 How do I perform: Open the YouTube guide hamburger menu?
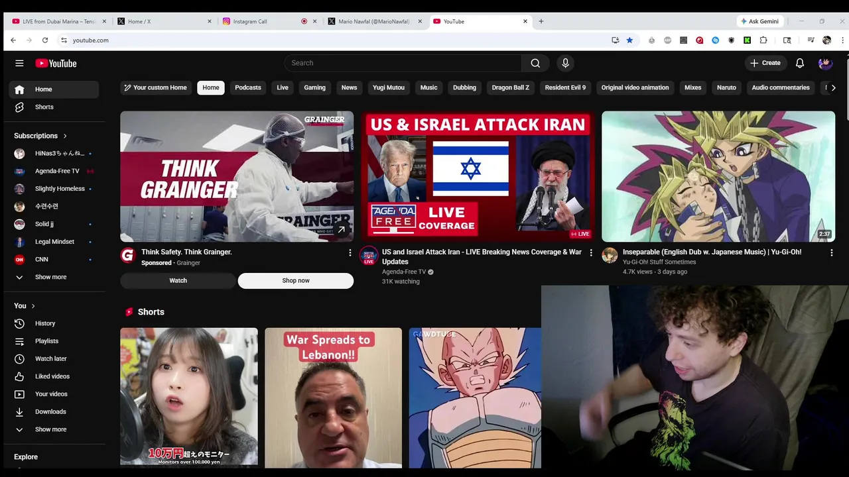tap(19, 63)
